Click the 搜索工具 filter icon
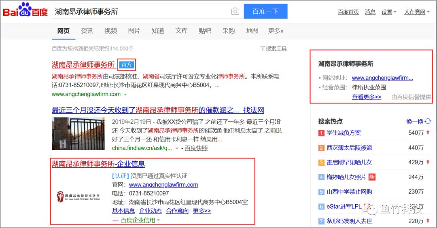 click(x=263, y=49)
